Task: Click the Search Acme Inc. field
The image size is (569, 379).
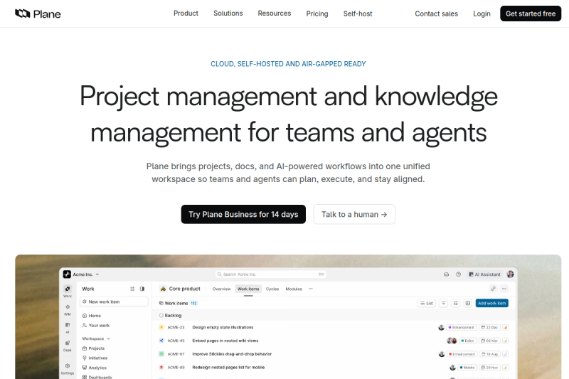Action: click(x=271, y=274)
